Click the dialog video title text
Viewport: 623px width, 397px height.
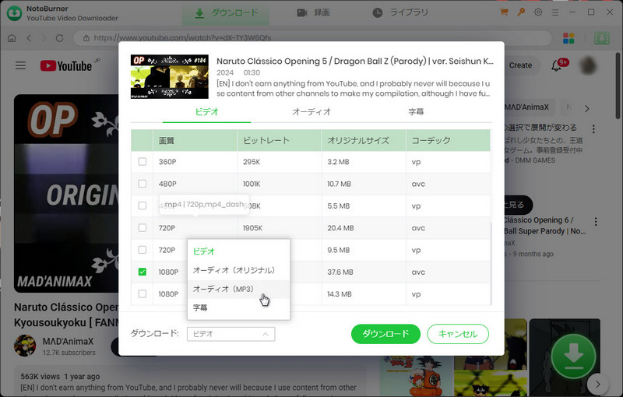355,61
